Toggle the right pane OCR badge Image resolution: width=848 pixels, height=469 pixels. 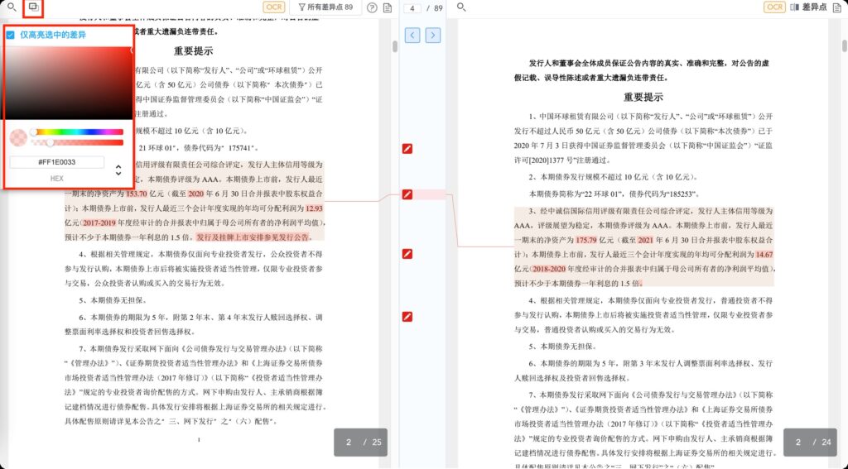coord(774,7)
